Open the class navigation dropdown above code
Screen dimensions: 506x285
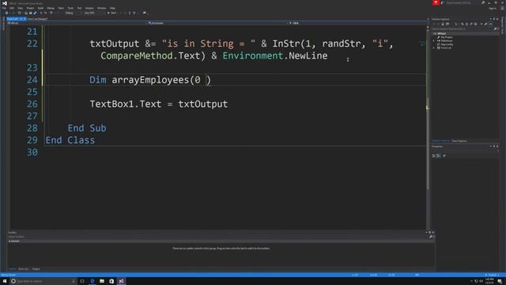tap(218, 23)
